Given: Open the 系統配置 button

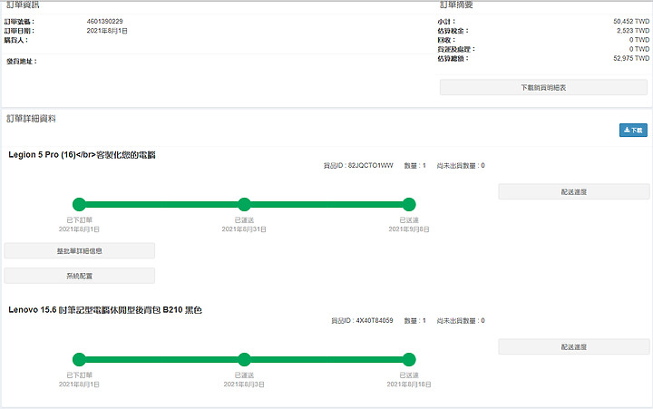Looking at the screenshot, I should click(x=80, y=276).
